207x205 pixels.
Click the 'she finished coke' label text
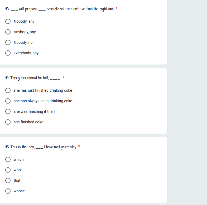click(28, 122)
